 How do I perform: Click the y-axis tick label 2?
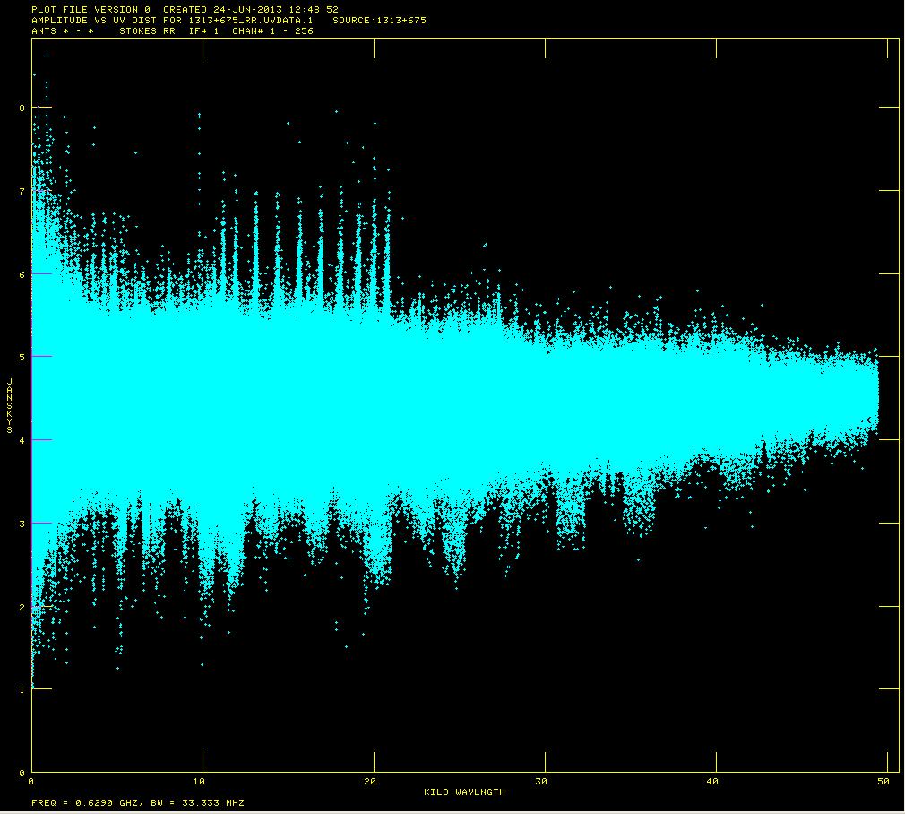(22, 607)
